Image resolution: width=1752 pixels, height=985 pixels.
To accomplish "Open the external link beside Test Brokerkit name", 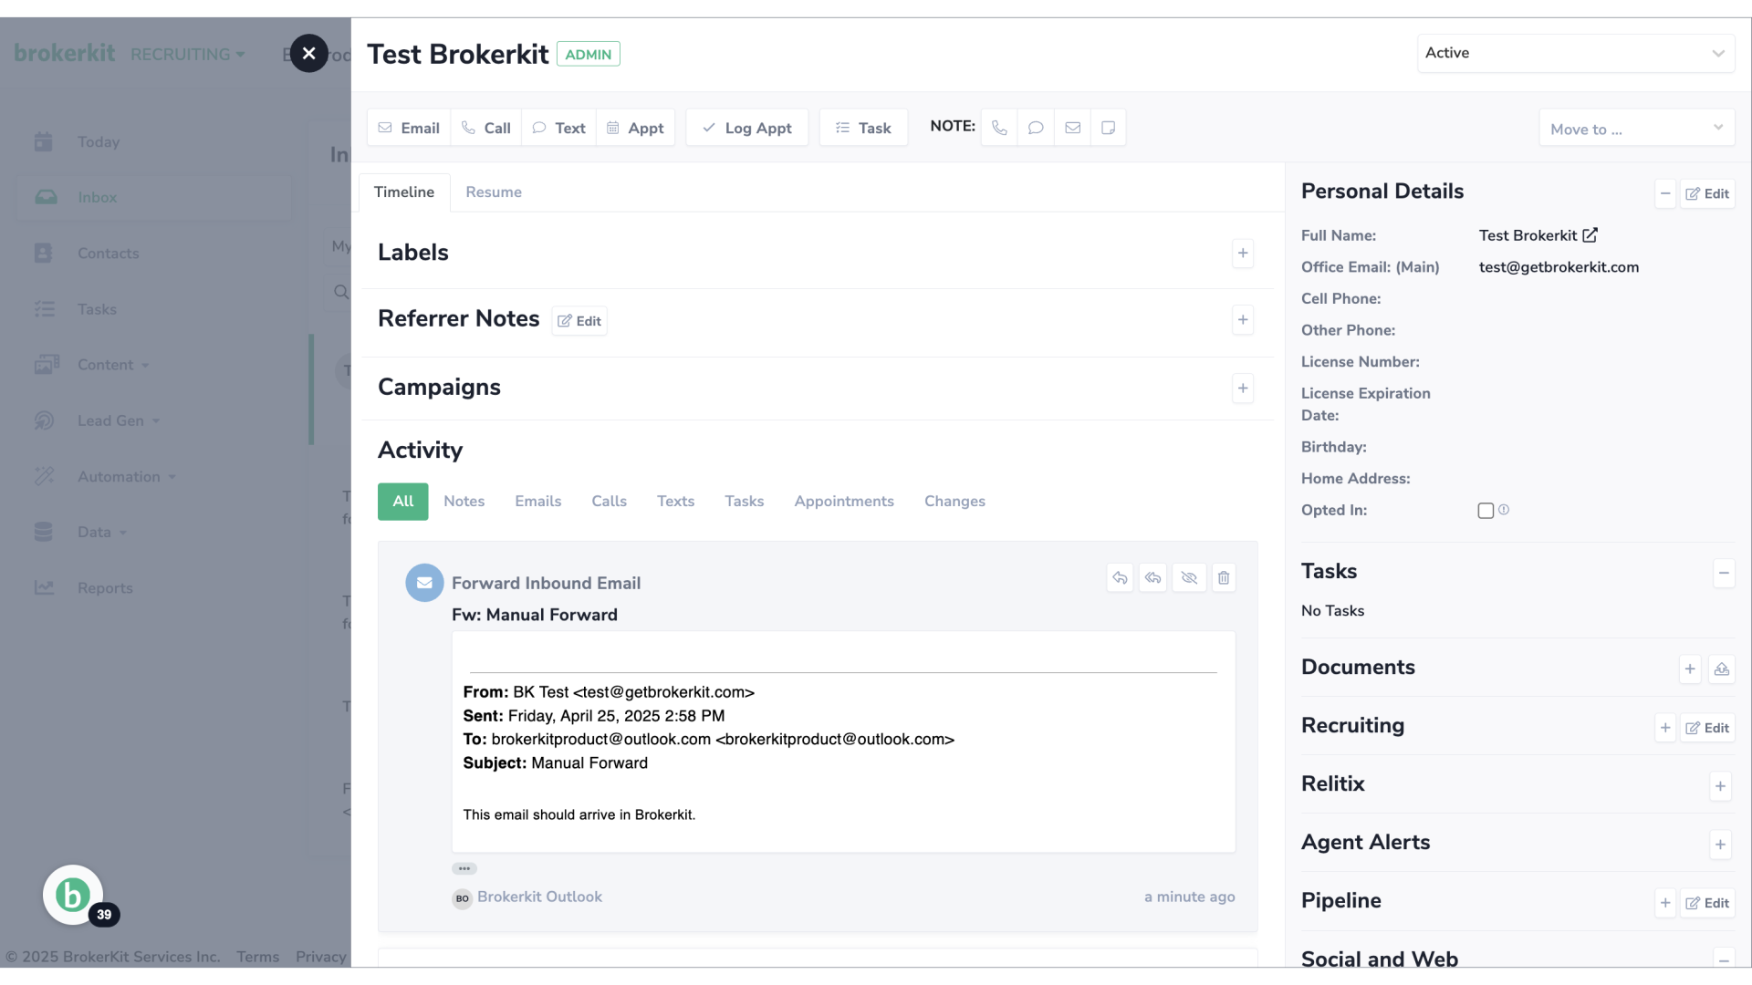I will (x=1590, y=235).
